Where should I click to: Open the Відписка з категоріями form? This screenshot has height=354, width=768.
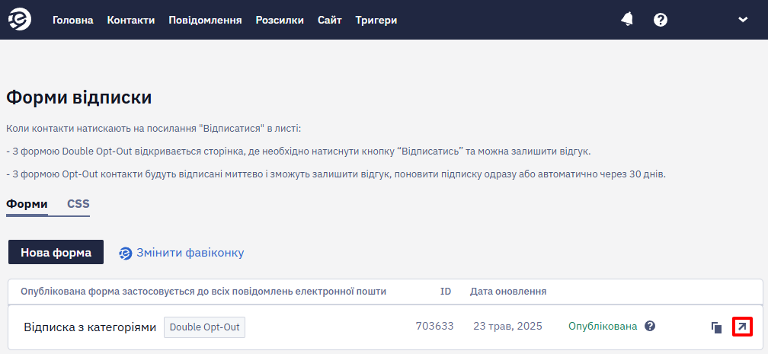[x=90, y=327]
